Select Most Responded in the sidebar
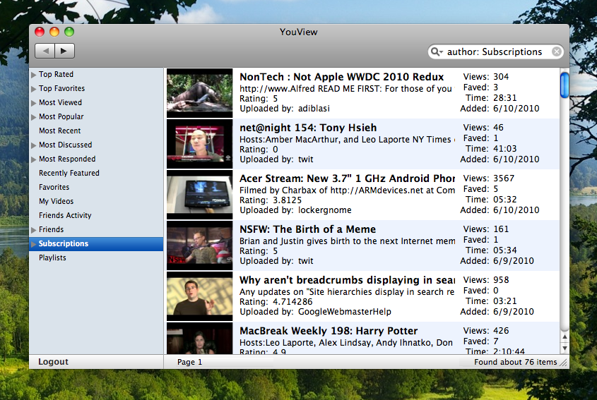Viewport: 597px width, 400px height. pos(67,159)
